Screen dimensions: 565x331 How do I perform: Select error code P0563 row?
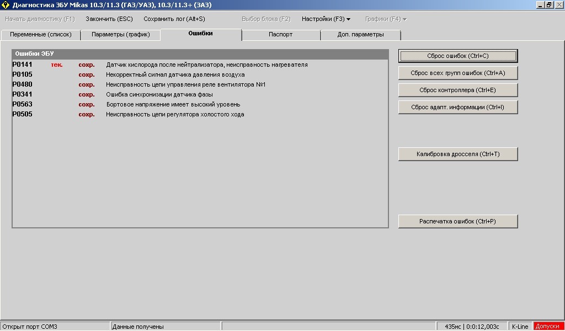point(200,104)
